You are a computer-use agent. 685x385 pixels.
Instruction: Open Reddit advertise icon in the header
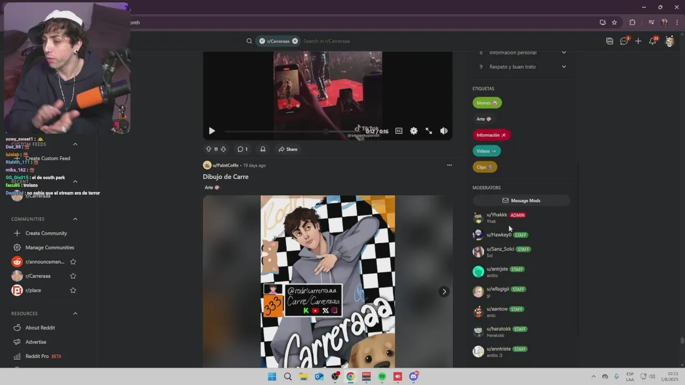coord(610,41)
